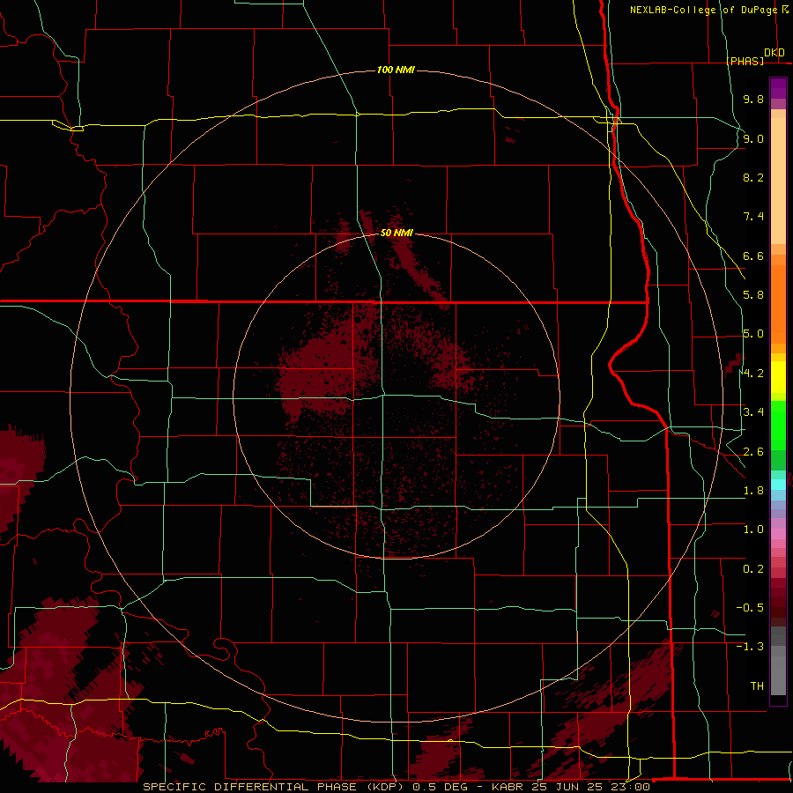Click the 4.2 value on the color scale
This screenshot has height=793, width=793.
coord(753,374)
